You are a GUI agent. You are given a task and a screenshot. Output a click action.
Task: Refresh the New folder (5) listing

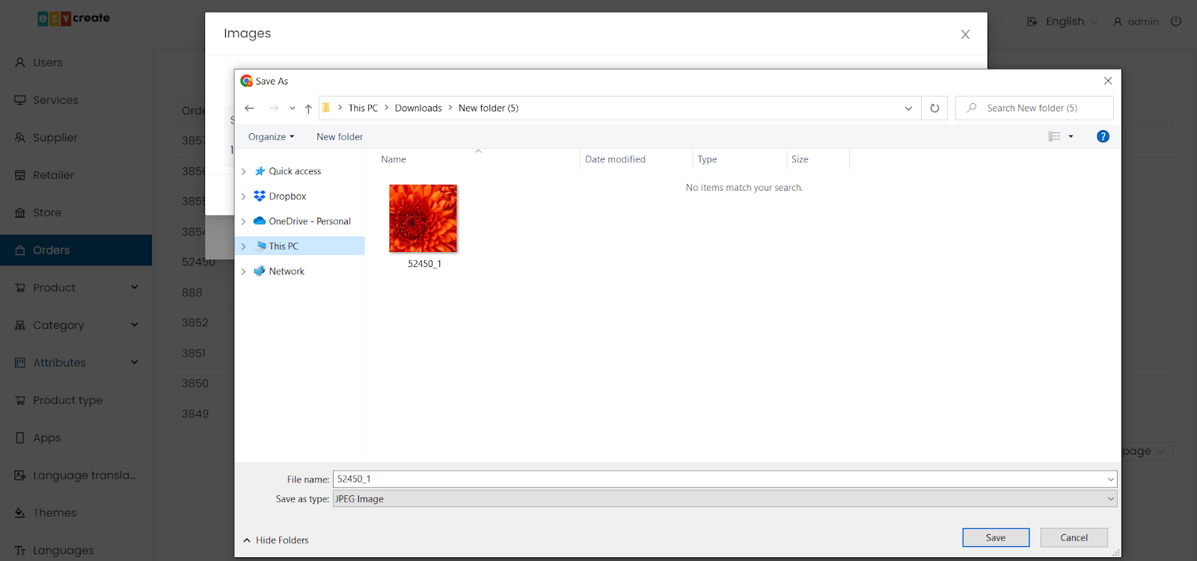pos(934,108)
